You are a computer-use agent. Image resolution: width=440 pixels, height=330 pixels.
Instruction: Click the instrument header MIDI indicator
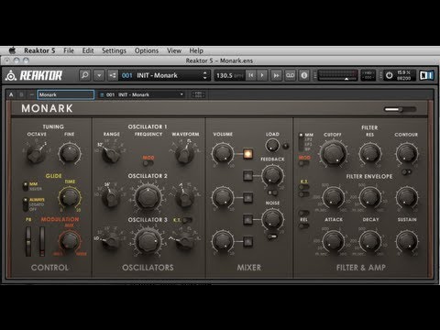198,94
